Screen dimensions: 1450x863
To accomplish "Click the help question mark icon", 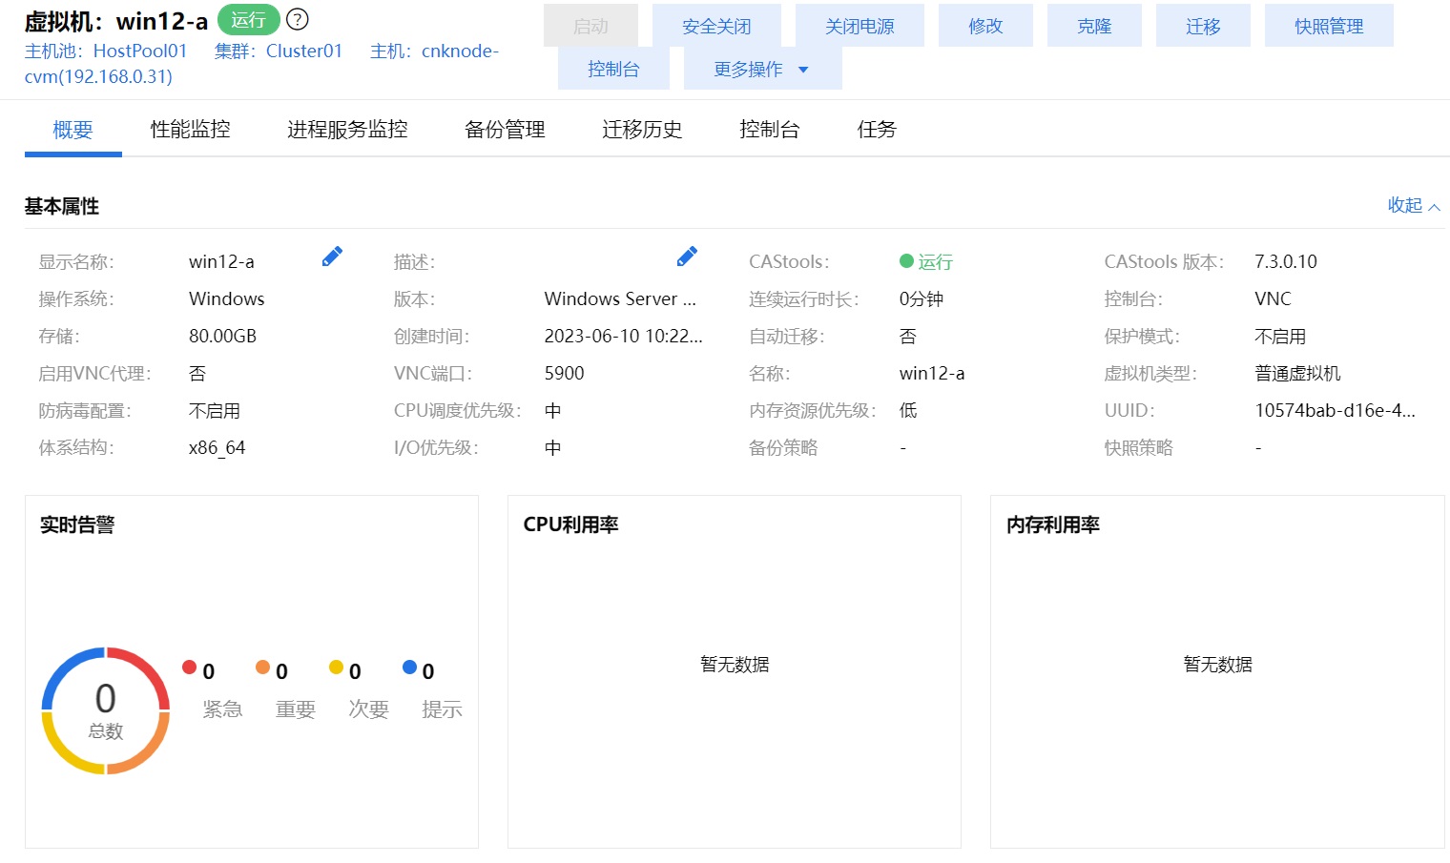I will (x=298, y=19).
